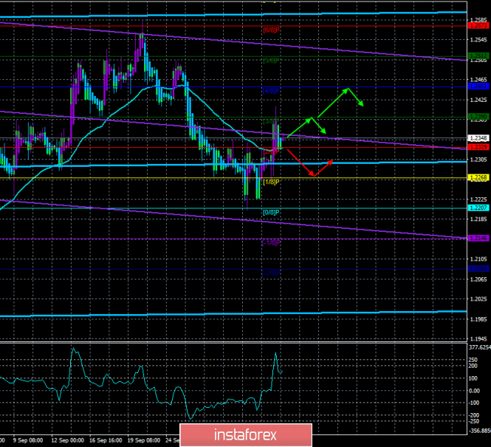Select the dark blue 1.2085 price label
This screenshot has height=447, width=491.
click(x=479, y=269)
